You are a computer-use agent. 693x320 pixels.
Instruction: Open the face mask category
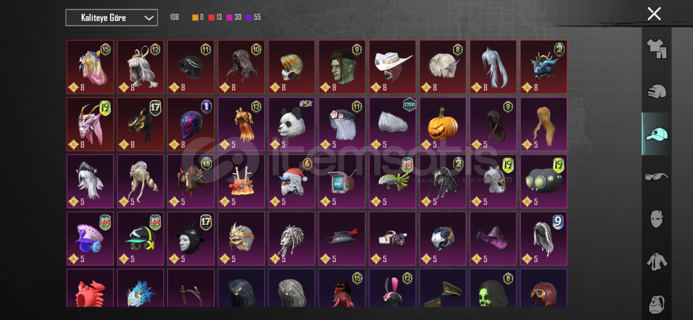[656, 219]
